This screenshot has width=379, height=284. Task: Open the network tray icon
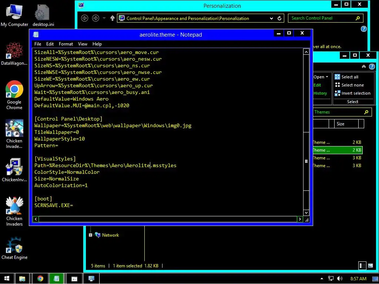tap(331, 279)
